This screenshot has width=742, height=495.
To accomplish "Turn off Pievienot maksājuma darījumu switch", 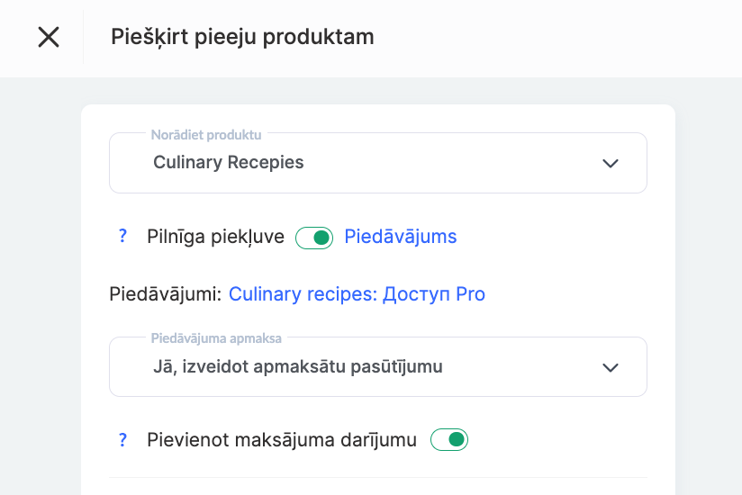I will (449, 440).
